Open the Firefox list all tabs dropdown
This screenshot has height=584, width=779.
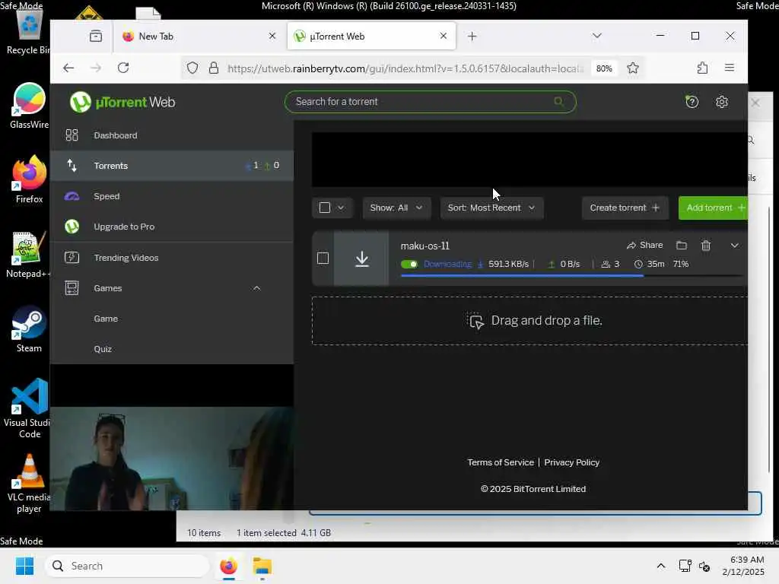click(x=596, y=36)
